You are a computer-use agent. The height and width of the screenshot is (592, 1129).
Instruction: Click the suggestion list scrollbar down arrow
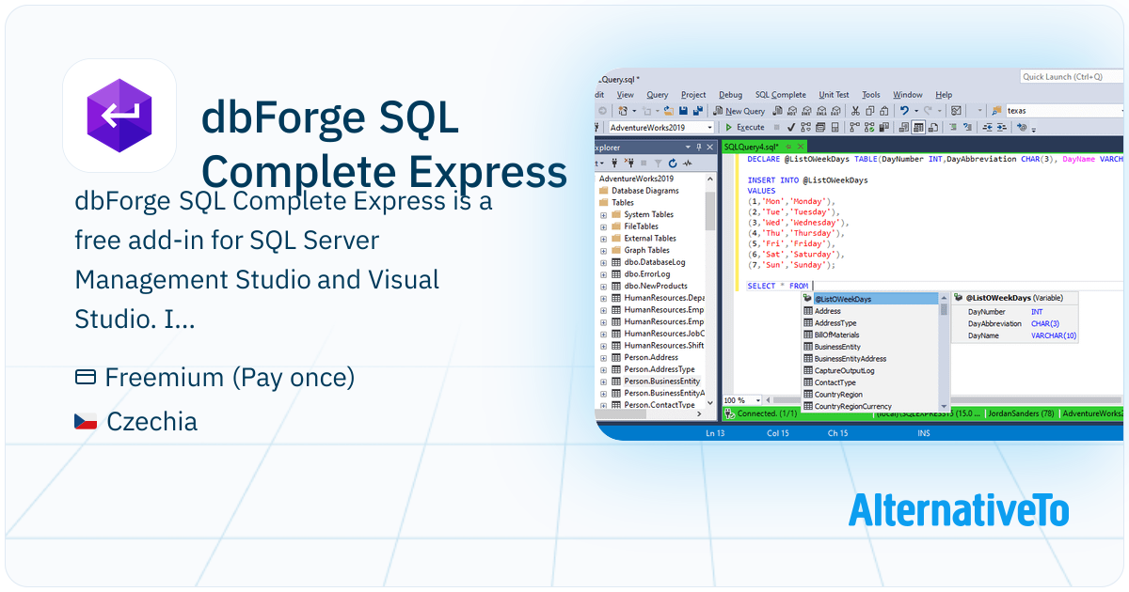tap(944, 406)
